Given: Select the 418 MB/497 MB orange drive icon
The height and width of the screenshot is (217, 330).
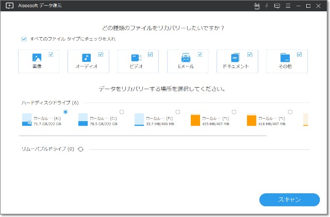Looking at the screenshot, I should tap(252, 121).
